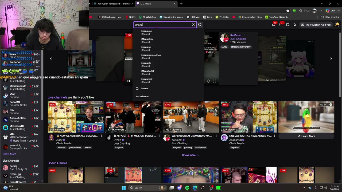Screen dimensions: 342x192
Task: Open Pamaj in the Live Channels list
Action: coord(21,168)
